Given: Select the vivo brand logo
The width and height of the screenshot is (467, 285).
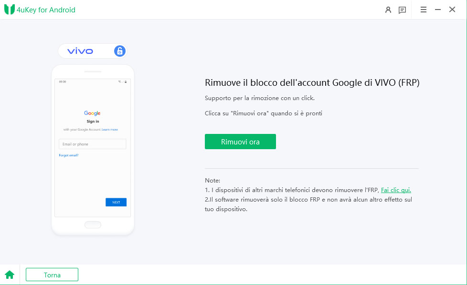Looking at the screenshot, I should (x=80, y=51).
